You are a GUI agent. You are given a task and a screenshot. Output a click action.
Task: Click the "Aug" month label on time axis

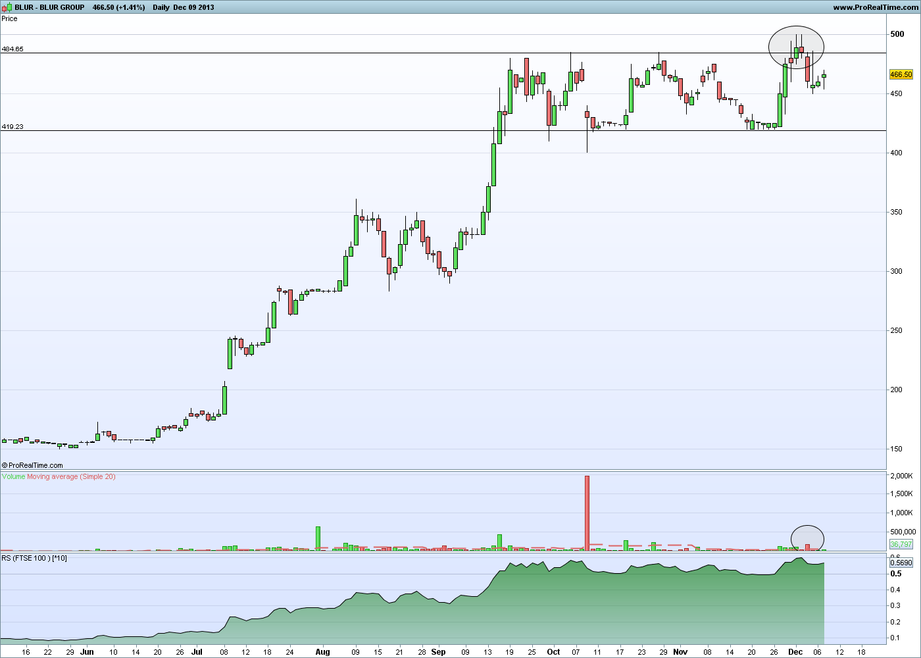coord(322,652)
